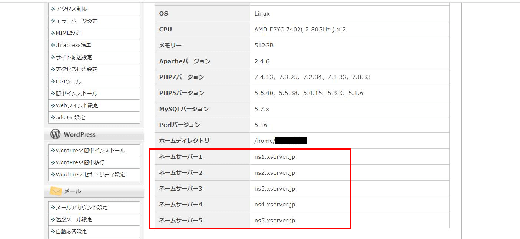The width and height of the screenshot is (520, 239).
Task: Go to 迷惑メール設定 page
Action: pyautogui.click(x=74, y=219)
